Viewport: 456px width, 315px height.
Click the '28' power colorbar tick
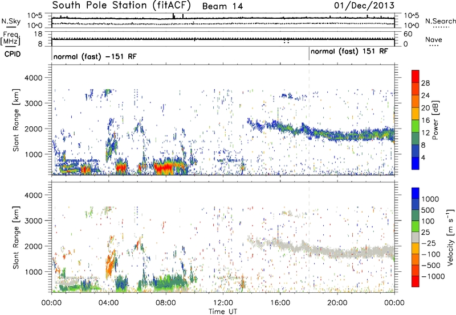(x=425, y=83)
